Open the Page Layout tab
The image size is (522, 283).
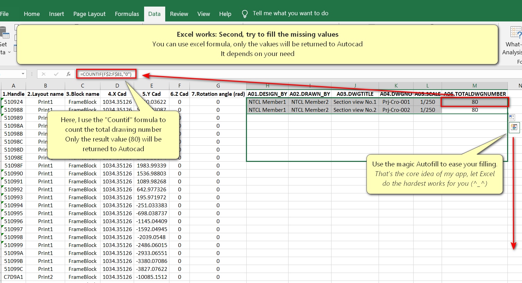89,14
